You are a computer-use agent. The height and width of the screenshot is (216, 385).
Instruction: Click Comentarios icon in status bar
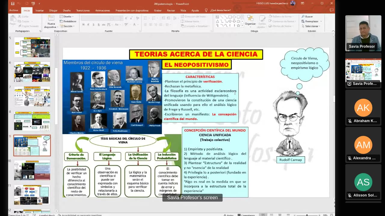click(x=239, y=215)
